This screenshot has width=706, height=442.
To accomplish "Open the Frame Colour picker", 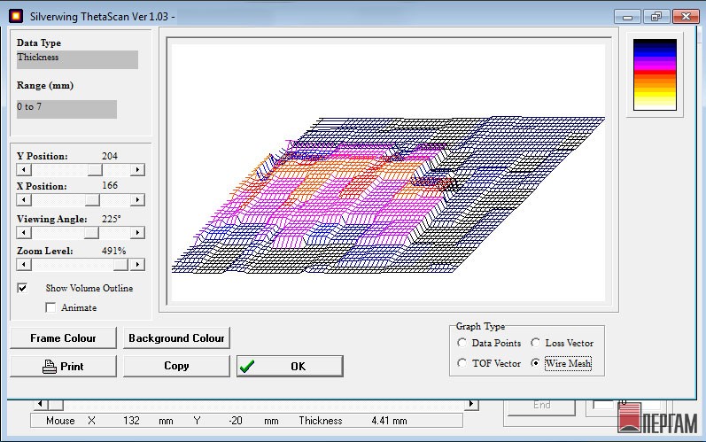I will pos(62,337).
